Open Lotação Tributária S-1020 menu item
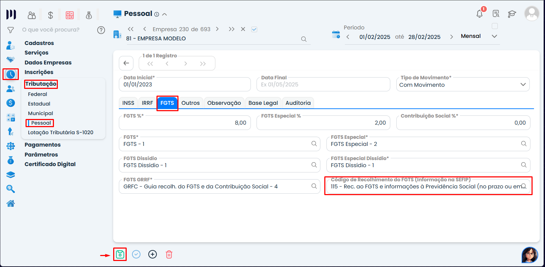Image resolution: width=545 pixels, height=267 pixels. pos(61,132)
